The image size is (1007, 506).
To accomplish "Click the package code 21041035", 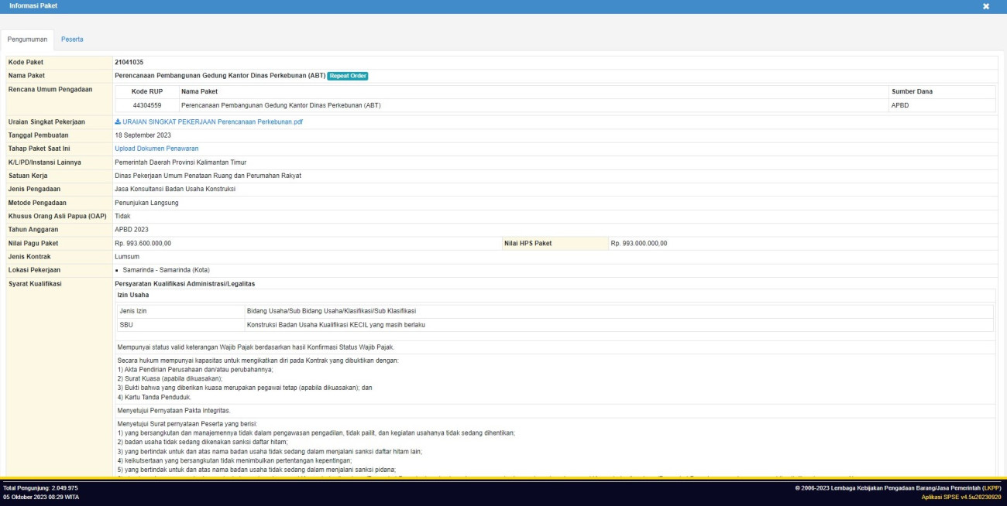I will 129,62.
